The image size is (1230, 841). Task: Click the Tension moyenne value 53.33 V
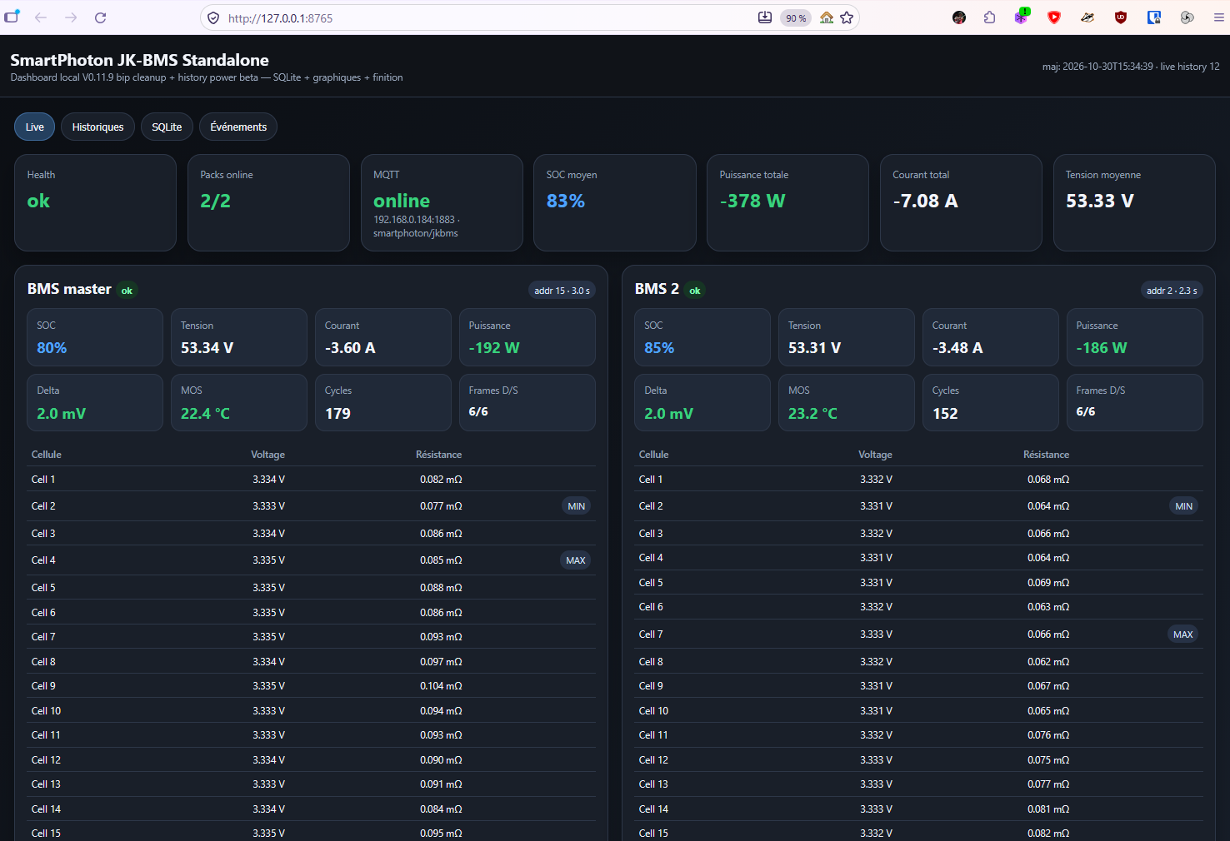click(1100, 201)
